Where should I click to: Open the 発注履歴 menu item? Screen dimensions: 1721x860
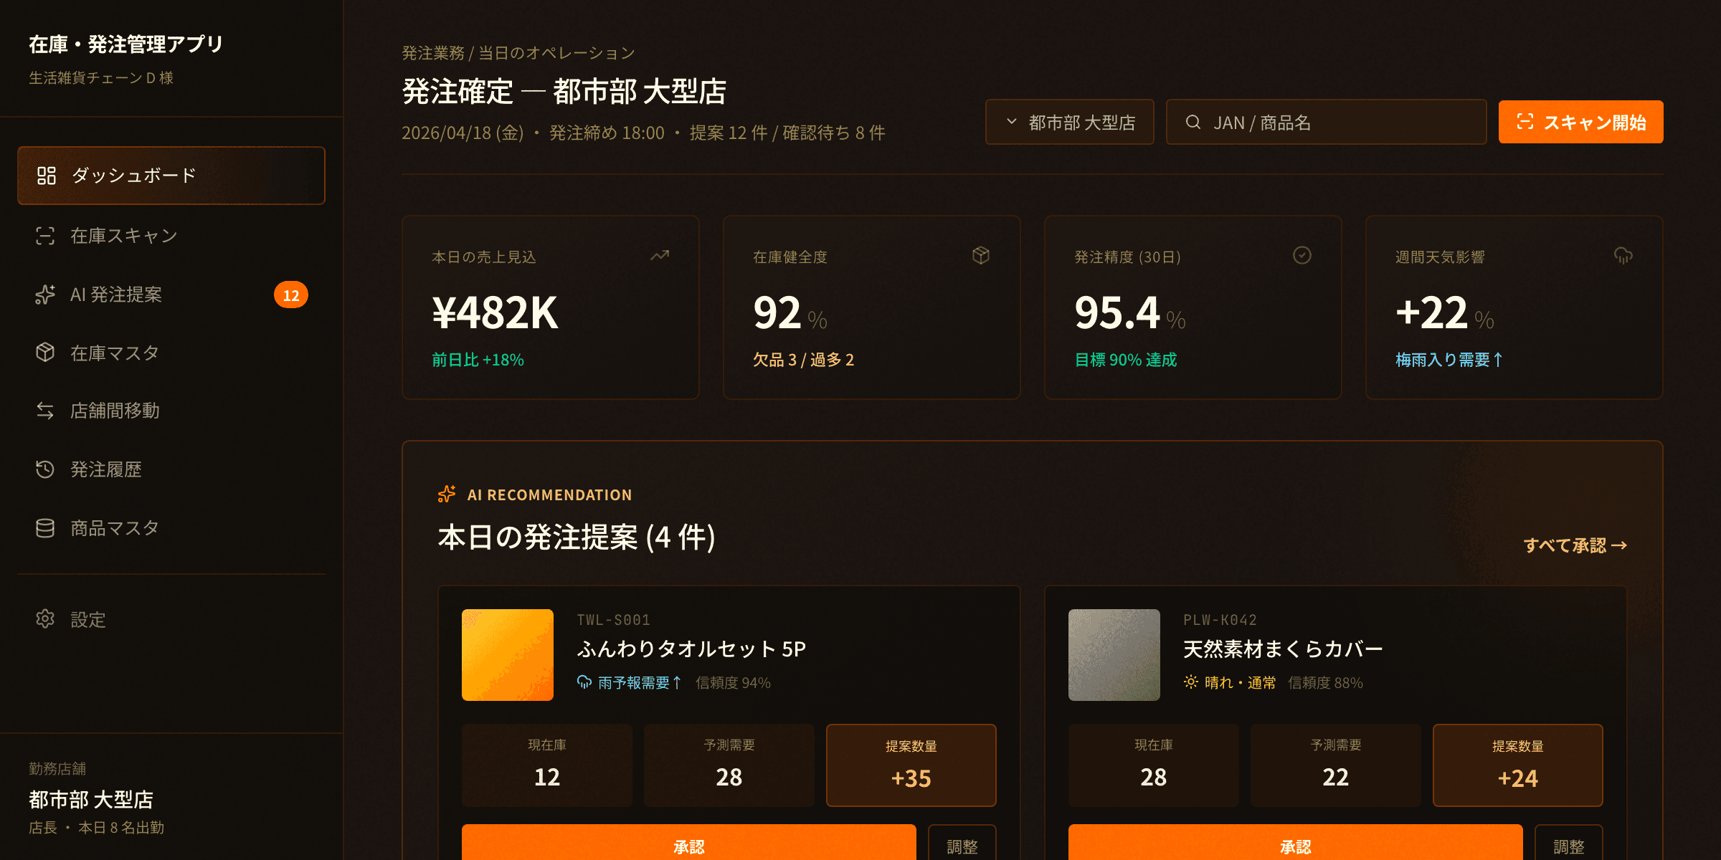[106, 469]
